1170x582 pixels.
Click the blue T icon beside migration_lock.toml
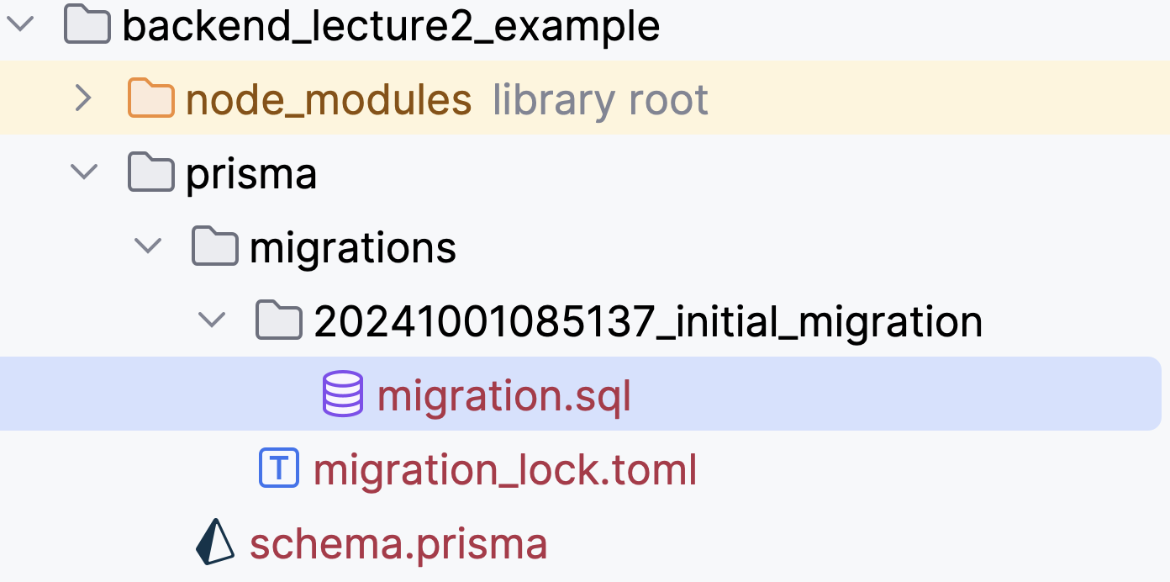pos(277,468)
